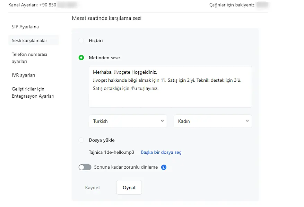
Task: Toggle Sonuna kadar zorunlu dinleme switch
Action: click(85, 168)
